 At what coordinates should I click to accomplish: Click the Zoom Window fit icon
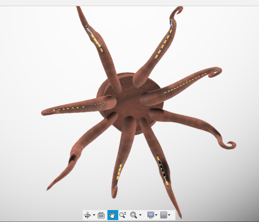pyautogui.click(x=133, y=215)
